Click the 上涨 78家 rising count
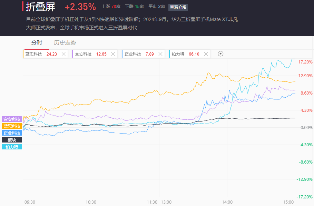 (111, 7)
